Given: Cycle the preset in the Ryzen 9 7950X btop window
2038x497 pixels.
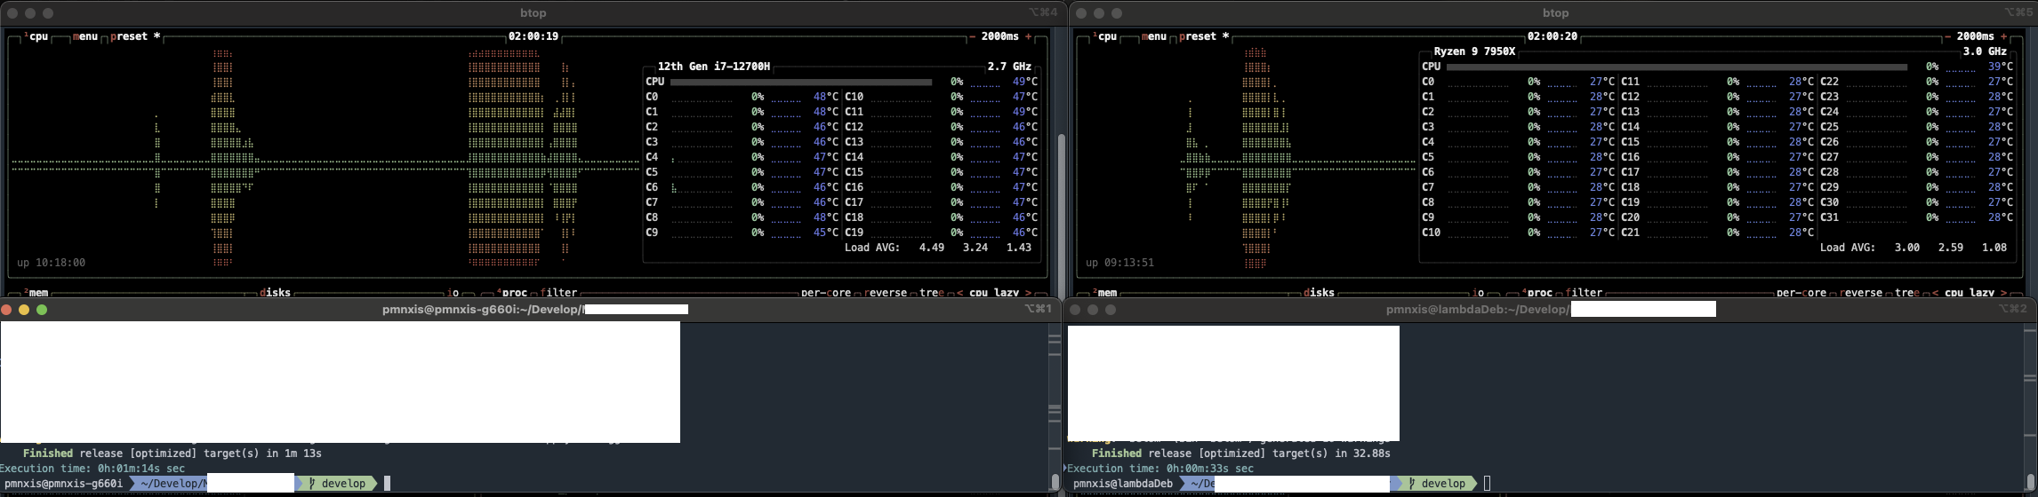Looking at the screenshot, I should (x=1203, y=36).
